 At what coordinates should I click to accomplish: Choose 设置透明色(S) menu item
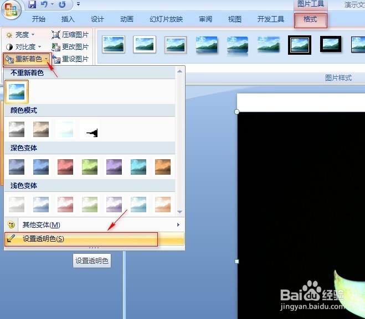coord(94,239)
